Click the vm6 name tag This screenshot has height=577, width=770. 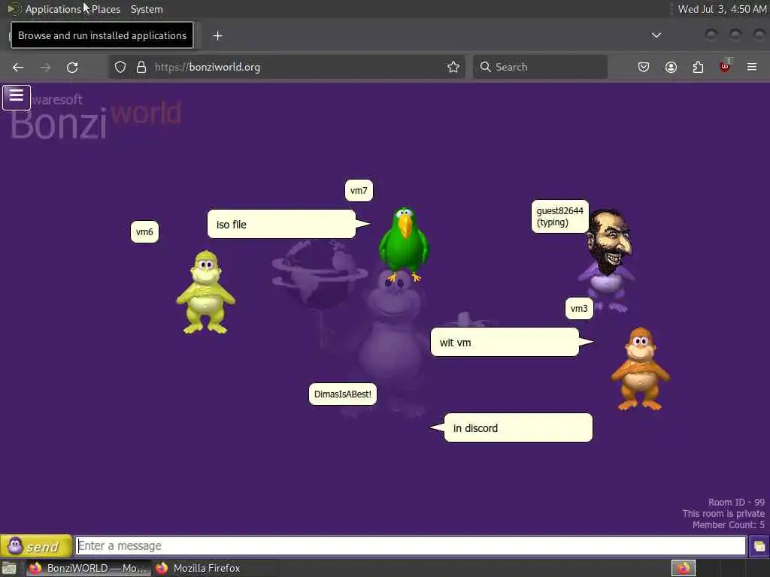(144, 231)
